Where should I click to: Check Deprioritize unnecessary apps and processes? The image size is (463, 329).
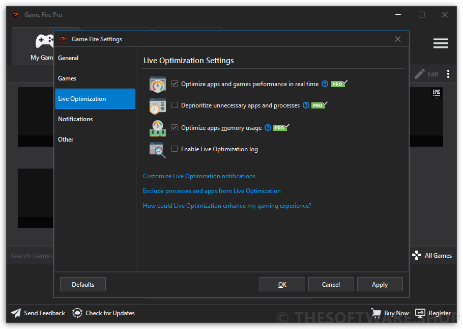175,105
